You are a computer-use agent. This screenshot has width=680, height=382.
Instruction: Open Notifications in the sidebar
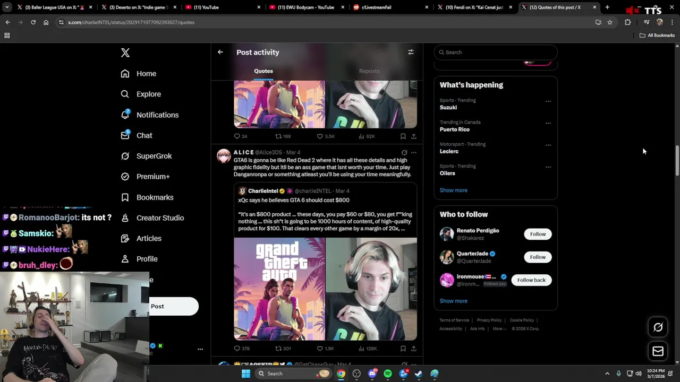pyautogui.click(x=150, y=115)
